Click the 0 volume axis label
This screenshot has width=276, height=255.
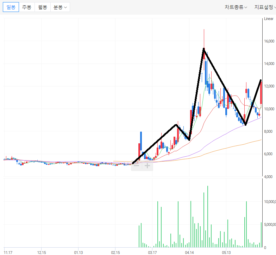pyautogui.click(x=265, y=248)
